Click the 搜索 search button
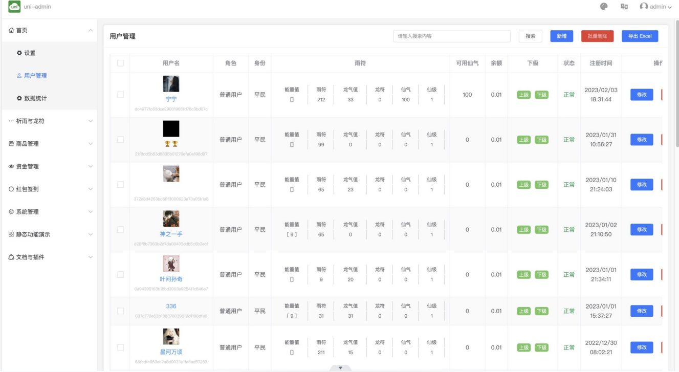679x372 pixels. (x=531, y=36)
